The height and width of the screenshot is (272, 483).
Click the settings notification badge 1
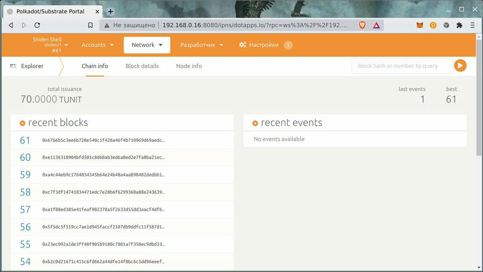pyautogui.click(x=288, y=45)
